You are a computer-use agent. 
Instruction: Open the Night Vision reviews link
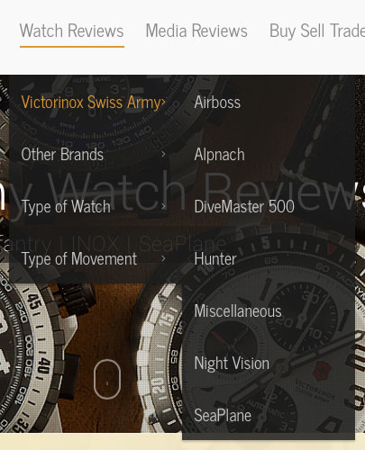pyautogui.click(x=232, y=364)
